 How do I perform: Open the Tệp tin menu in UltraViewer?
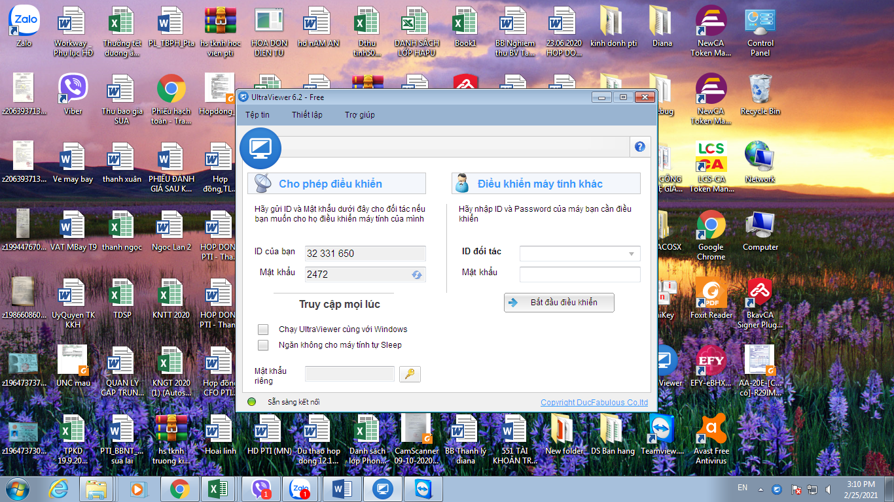point(257,115)
